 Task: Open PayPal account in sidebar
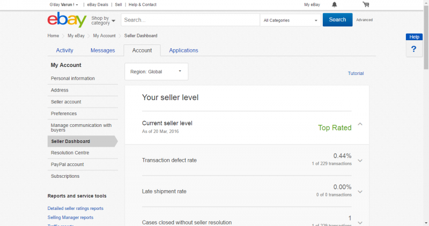(68, 164)
